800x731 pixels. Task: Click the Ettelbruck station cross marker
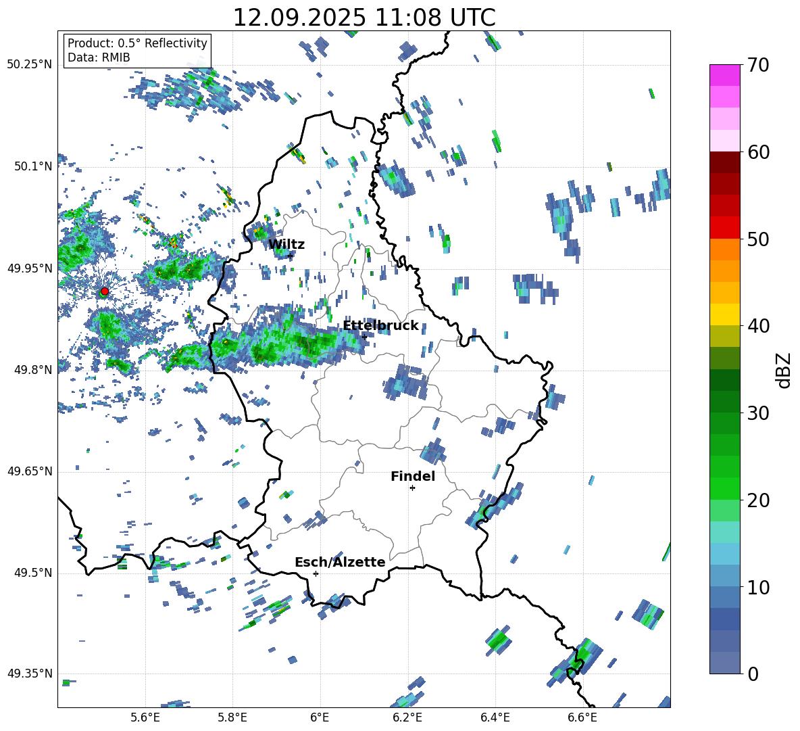(364, 336)
